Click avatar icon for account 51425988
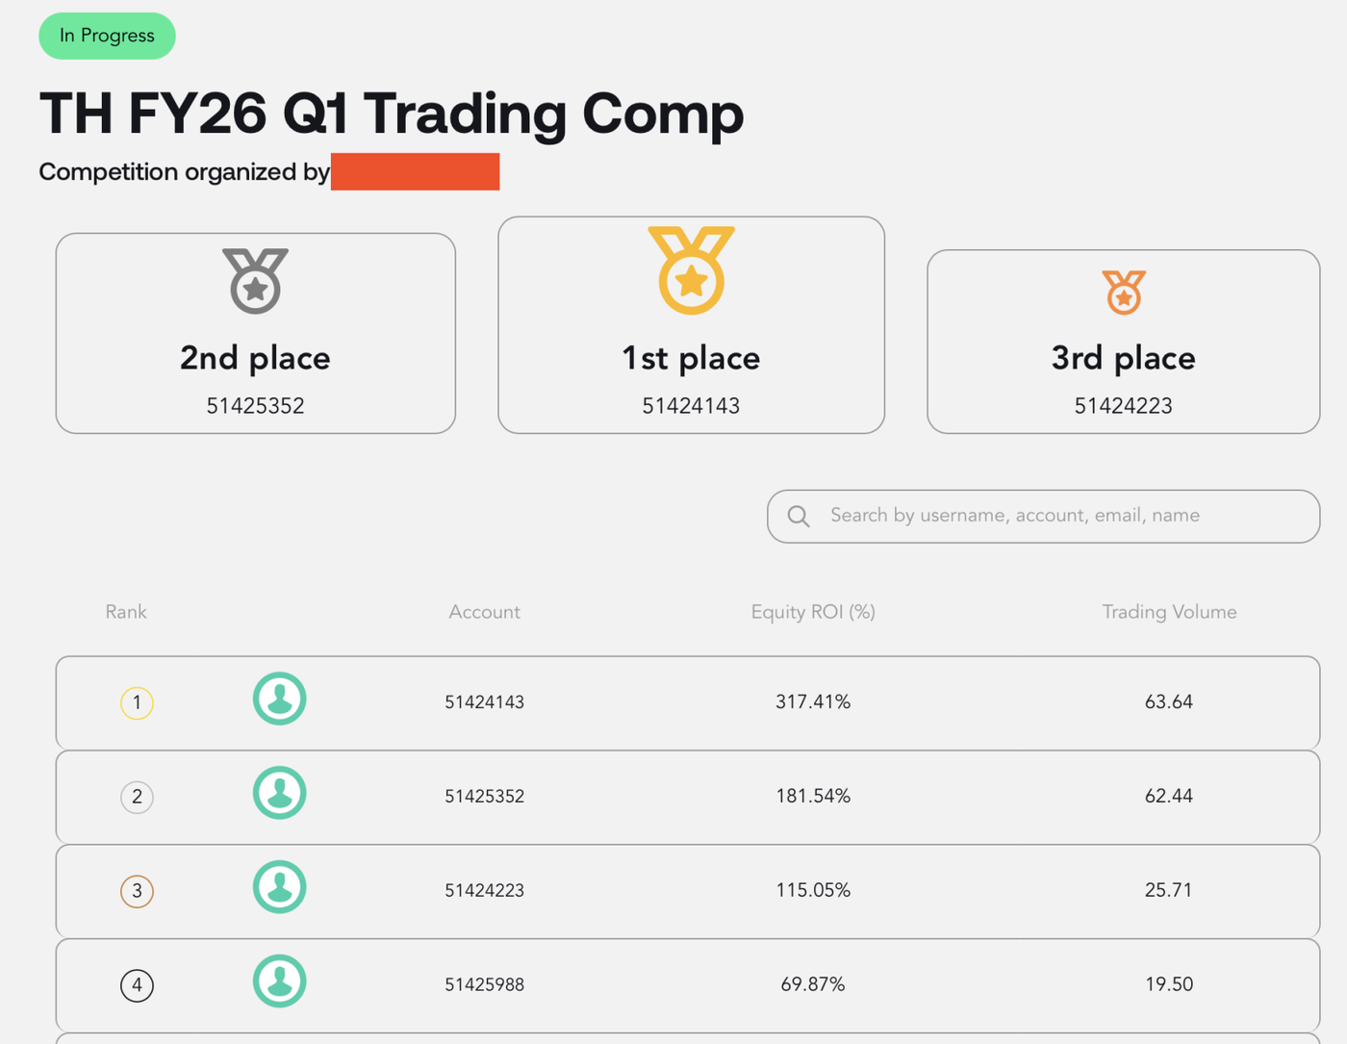Image resolution: width=1347 pixels, height=1044 pixels. (x=280, y=981)
